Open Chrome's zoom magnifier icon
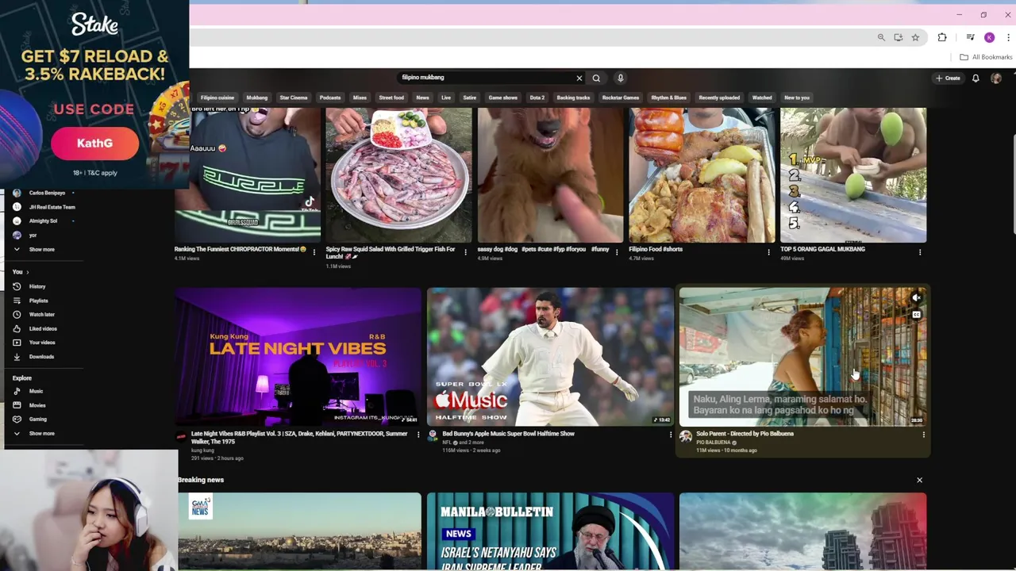 point(881,37)
